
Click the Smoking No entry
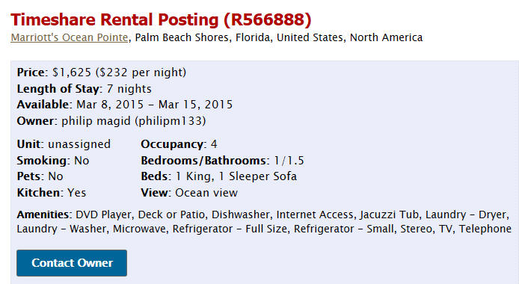[53, 161]
